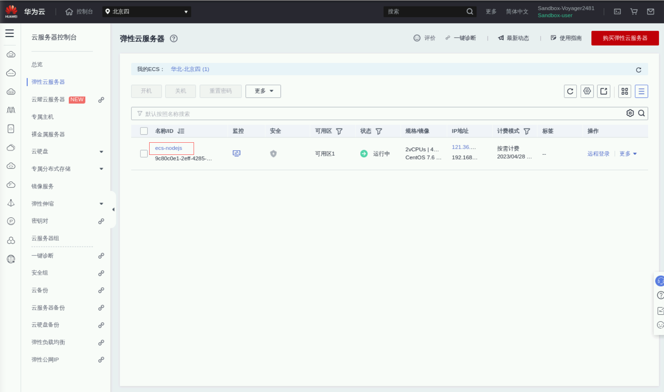Click the 运行中 status text
This screenshot has height=392, width=664.
click(x=382, y=154)
